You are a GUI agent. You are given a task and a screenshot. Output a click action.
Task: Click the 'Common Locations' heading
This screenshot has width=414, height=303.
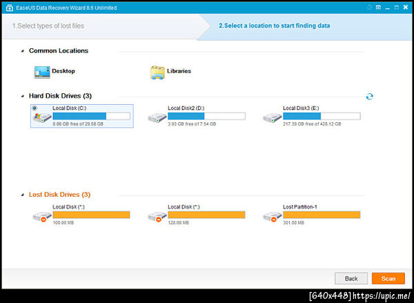click(x=59, y=50)
